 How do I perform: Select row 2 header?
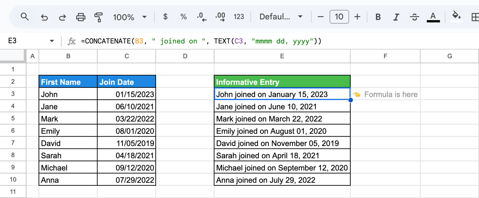point(13,81)
